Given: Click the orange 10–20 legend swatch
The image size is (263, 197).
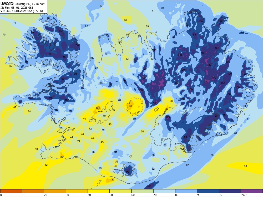Looking at the screenshot, I should (33, 191).
